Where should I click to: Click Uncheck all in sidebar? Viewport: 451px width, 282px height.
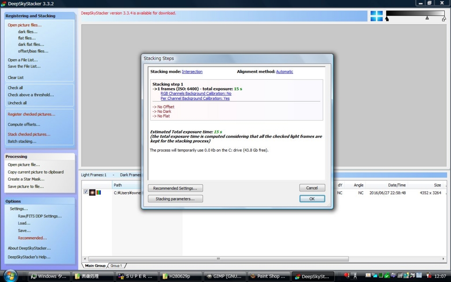pyautogui.click(x=17, y=103)
